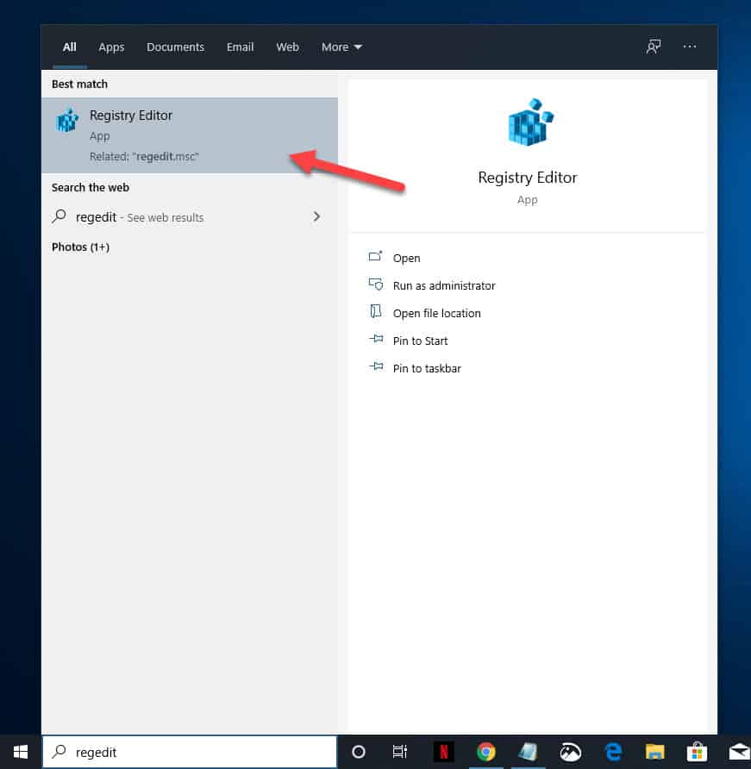Screen dimensions: 751x769
Task: Switch to the Web tab
Action: tap(287, 47)
